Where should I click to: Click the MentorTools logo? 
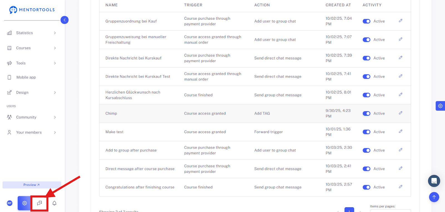pyautogui.click(x=32, y=10)
